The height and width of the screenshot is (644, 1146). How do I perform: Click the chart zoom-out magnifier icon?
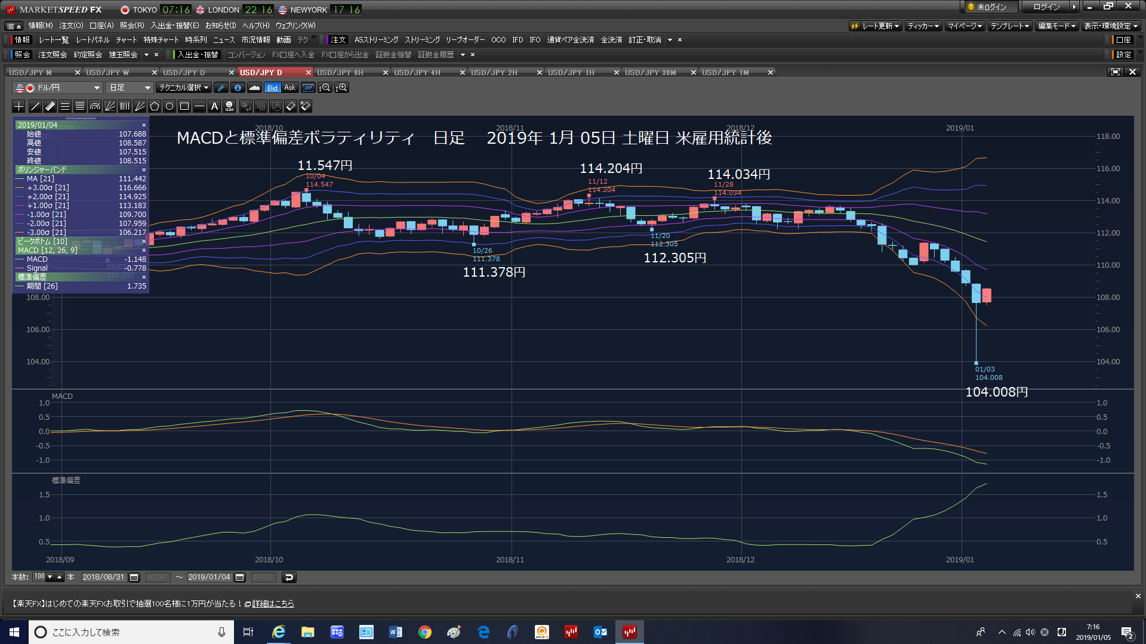tap(325, 88)
